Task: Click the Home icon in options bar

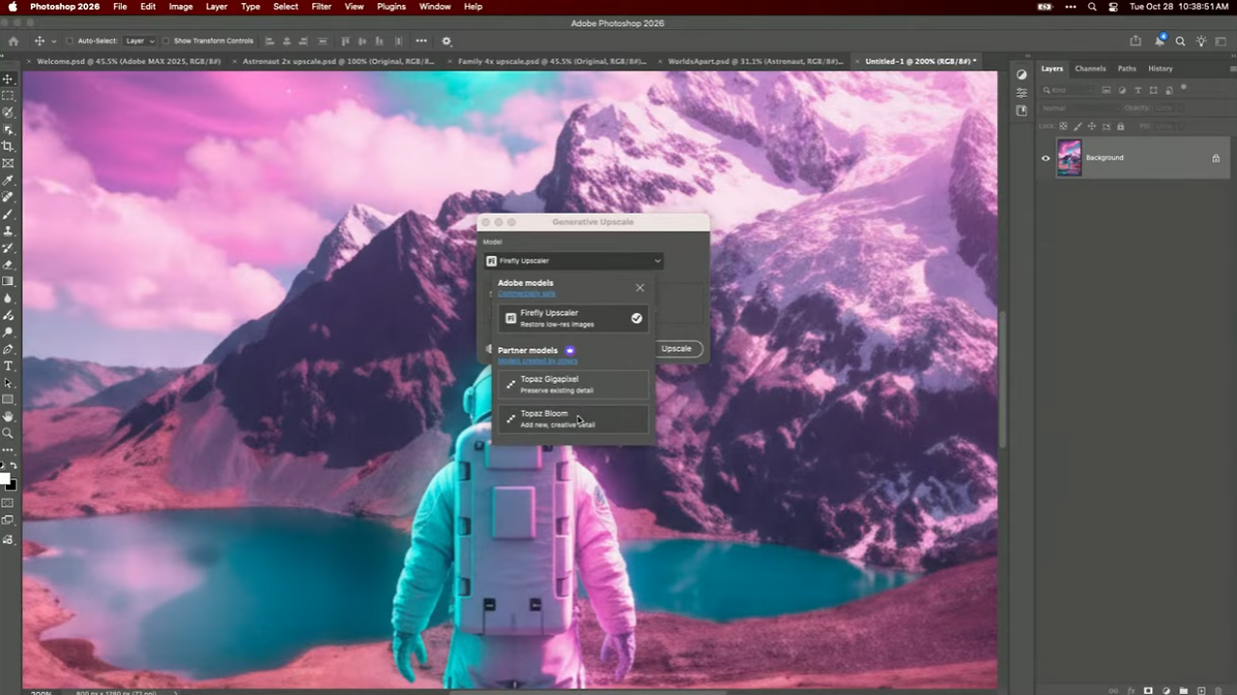Action: click(13, 42)
